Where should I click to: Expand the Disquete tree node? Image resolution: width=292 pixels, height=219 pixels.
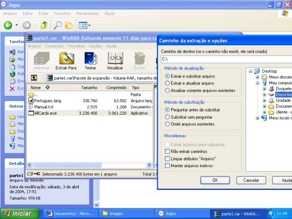(264, 89)
